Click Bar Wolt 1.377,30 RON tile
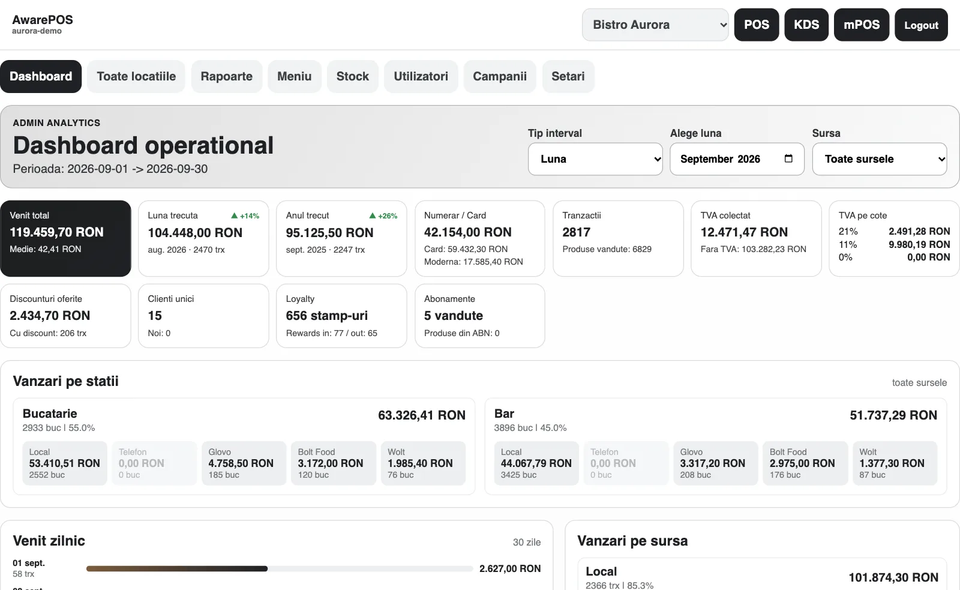 coord(895,463)
